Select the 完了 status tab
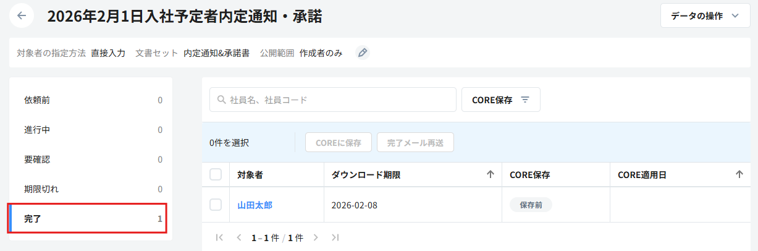This screenshot has height=251, width=758. pyautogui.click(x=91, y=219)
